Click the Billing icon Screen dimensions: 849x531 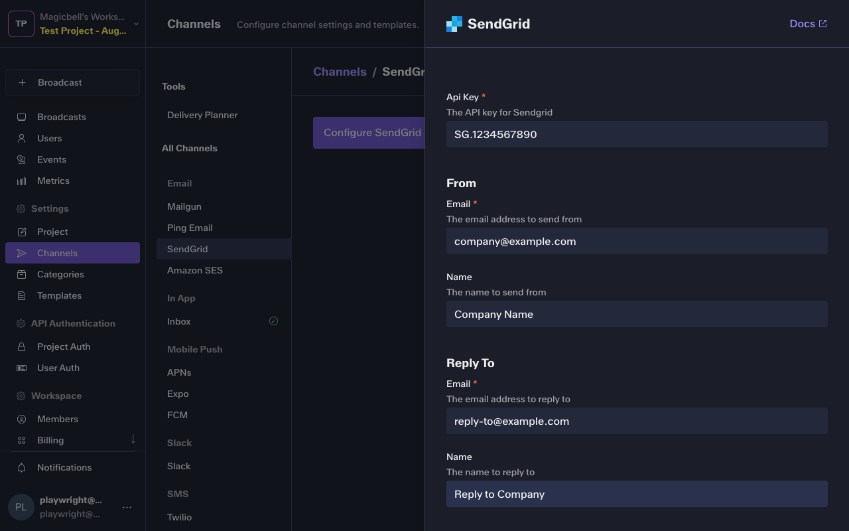[21, 440]
